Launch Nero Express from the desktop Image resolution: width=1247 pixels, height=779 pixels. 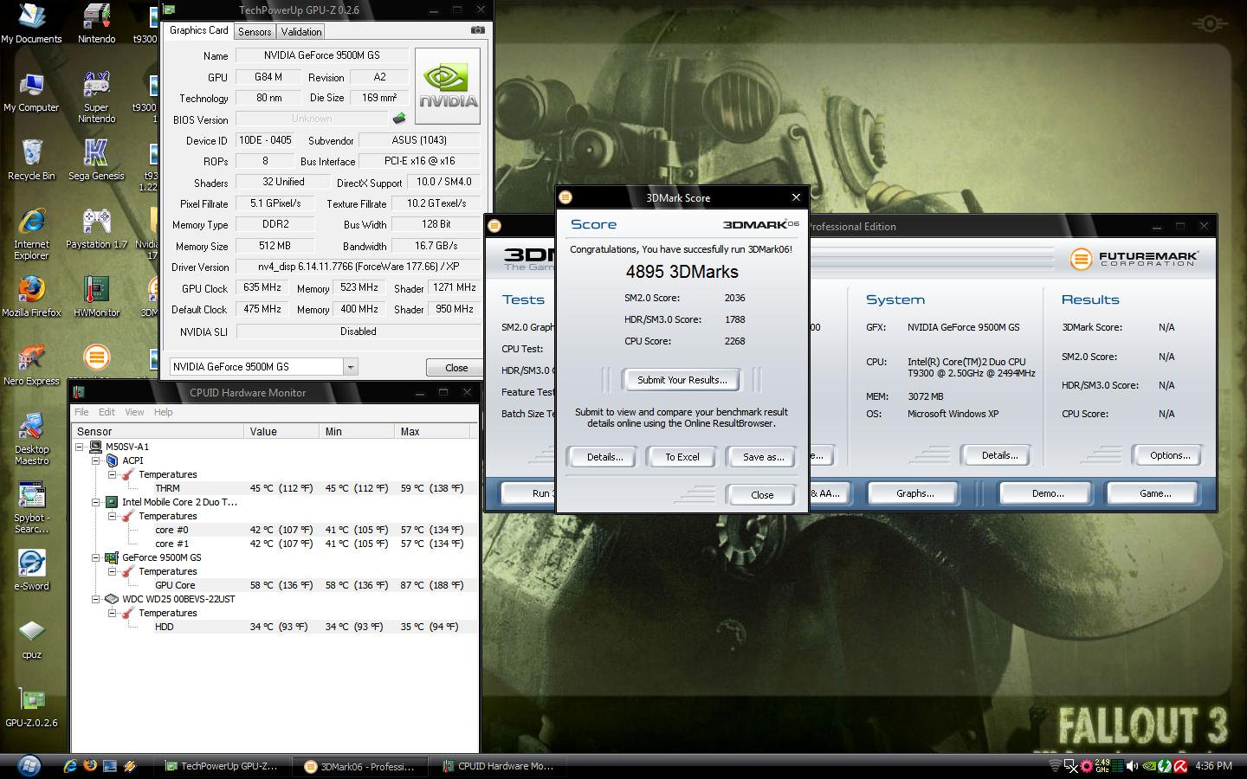pos(31,365)
